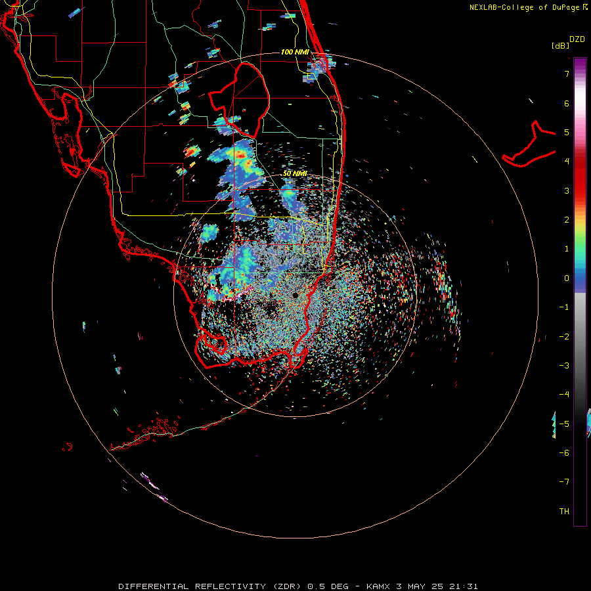The width and height of the screenshot is (591, 591).
Task: Click the -2 value on color scale
Action: coord(564,337)
